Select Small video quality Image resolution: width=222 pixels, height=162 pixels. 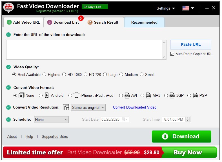click(x=142, y=75)
